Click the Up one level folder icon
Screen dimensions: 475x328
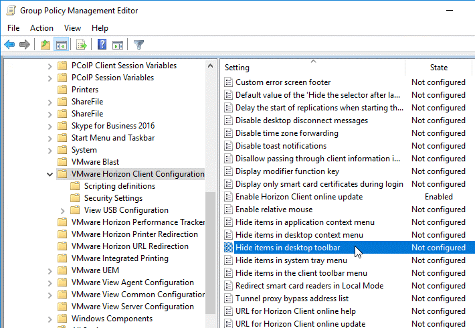(x=45, y=45)
